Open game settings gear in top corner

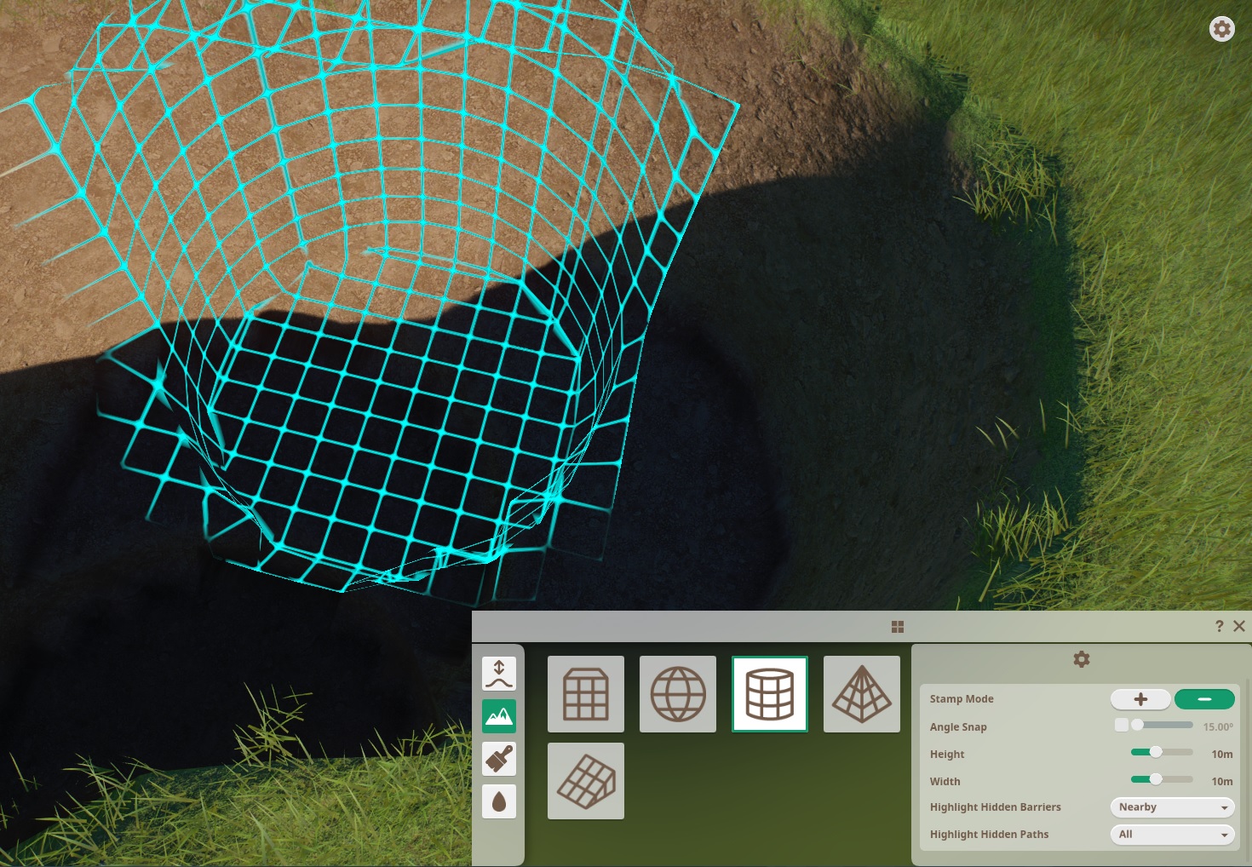pos(1221,29)
